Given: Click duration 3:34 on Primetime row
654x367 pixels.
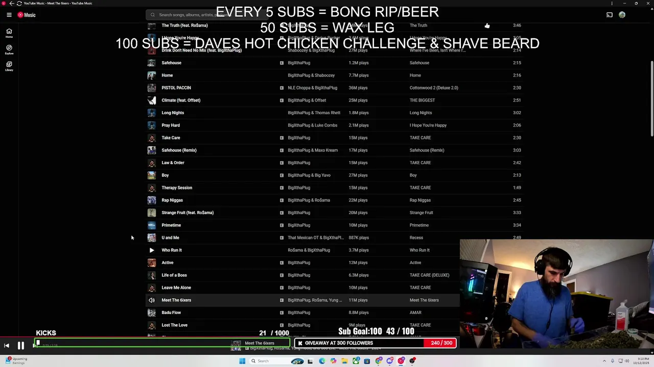Looking at the screenshot, I should click(x=517, y=225).
